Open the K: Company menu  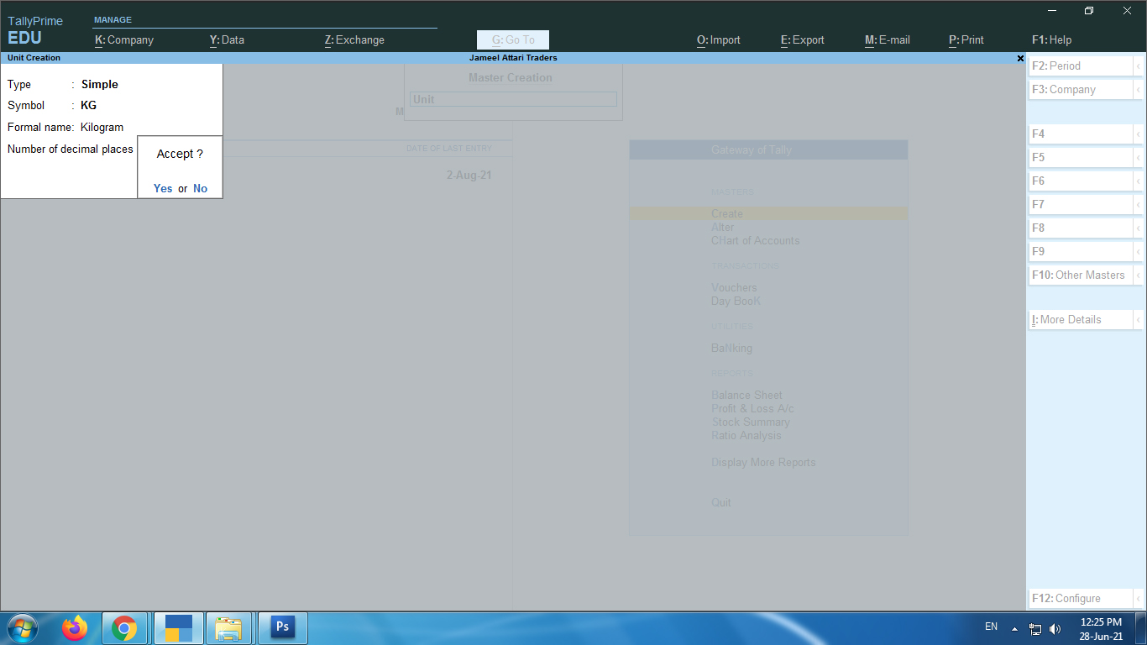(124, 39)
